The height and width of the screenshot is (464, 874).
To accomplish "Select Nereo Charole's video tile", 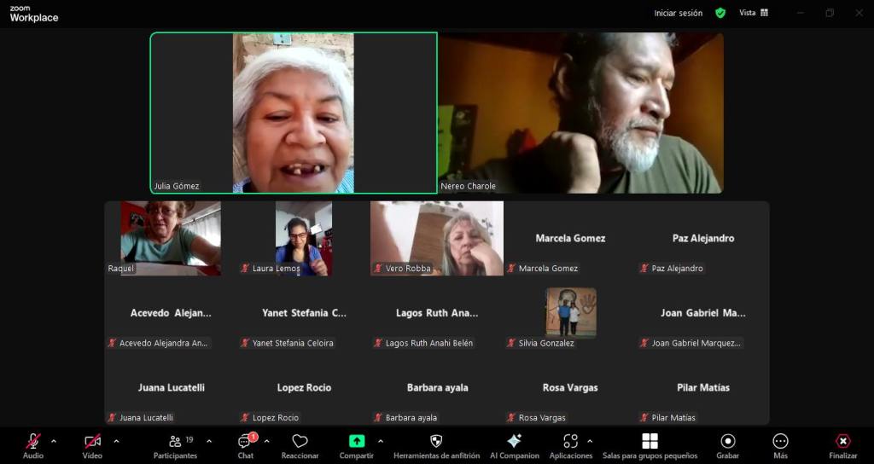I will click(x=580, y=113).
